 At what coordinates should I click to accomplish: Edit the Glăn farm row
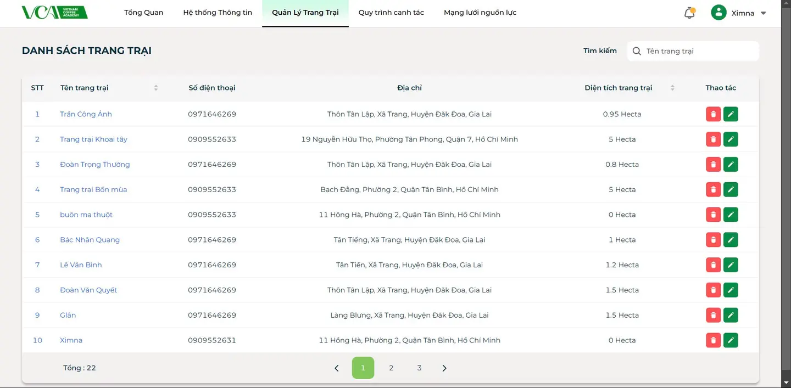(x=731, y=316)
